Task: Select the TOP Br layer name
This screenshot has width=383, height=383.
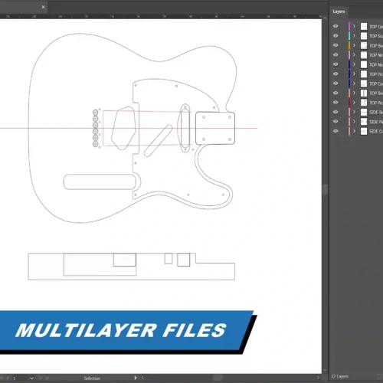Action: point(376,93)
